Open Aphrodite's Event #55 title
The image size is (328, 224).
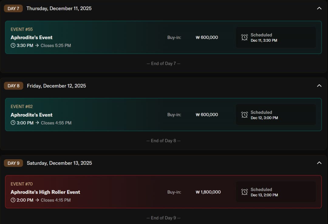[32, 37]
